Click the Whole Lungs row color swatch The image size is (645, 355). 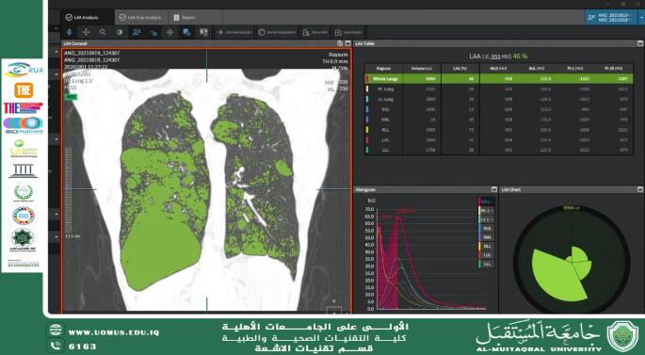(367, 78)
